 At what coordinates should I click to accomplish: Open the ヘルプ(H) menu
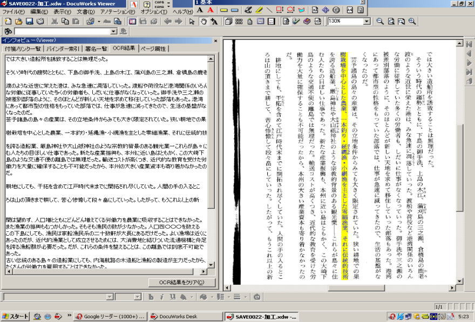click(x=182, y=12)
